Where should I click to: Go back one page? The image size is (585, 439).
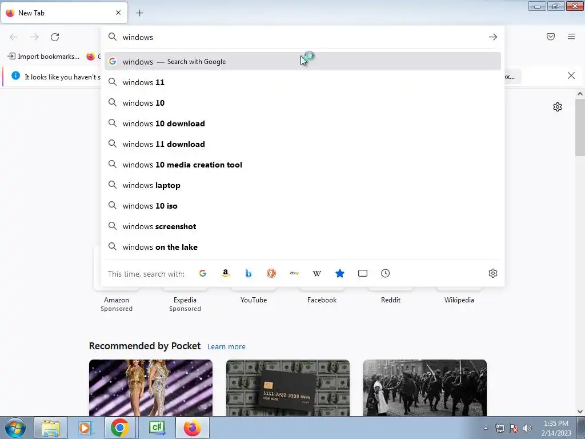[14, 37]
